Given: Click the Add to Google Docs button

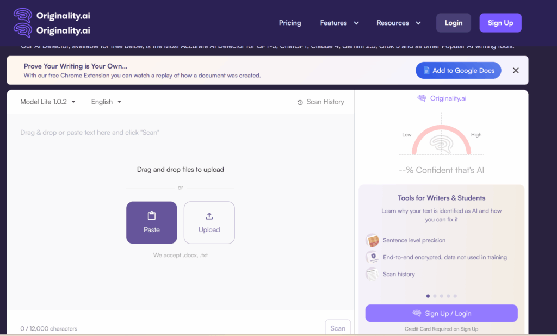Looking at the screenshot, I should click(x=458, y=71).
